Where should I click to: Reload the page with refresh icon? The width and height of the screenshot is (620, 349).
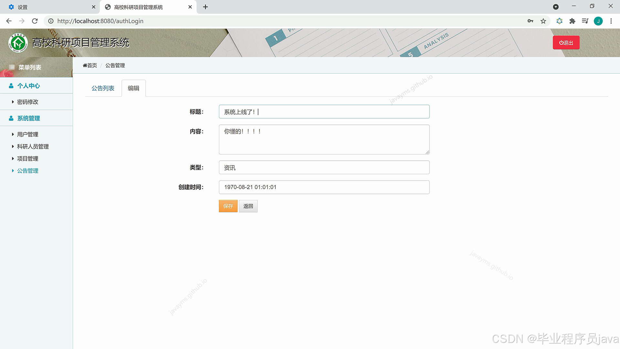coord(35,21)
